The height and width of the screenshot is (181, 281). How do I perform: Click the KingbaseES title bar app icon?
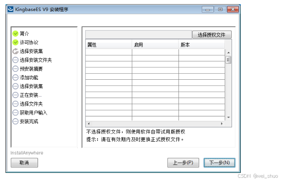click(11, 9)
